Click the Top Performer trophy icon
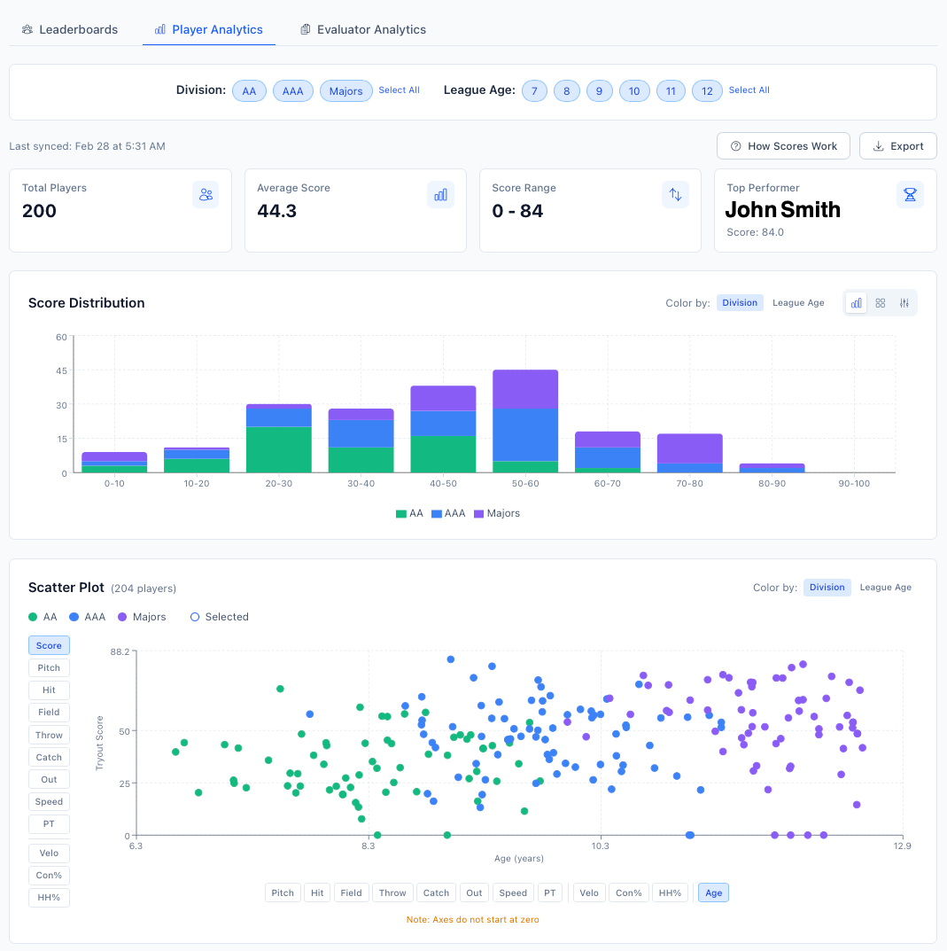Image resolution: width=947 pixels, height=951 pixels. pyautogui.click(x=910, y=194)
